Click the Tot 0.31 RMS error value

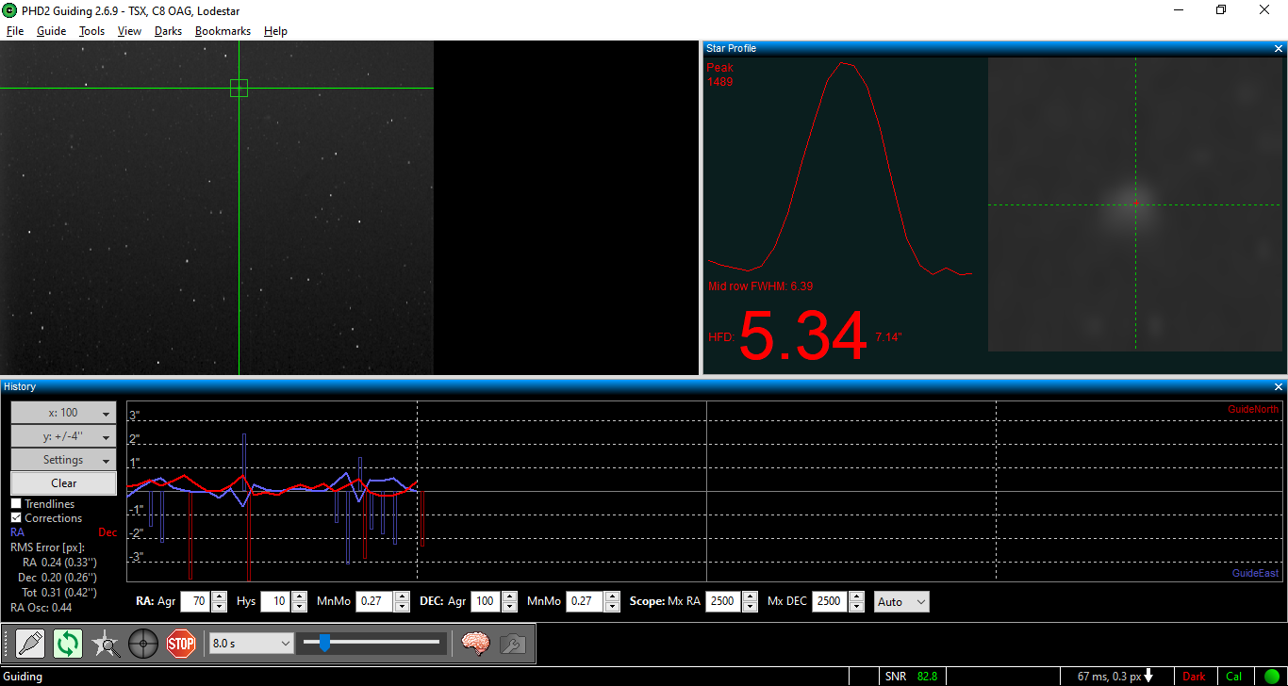click(58, 593)
